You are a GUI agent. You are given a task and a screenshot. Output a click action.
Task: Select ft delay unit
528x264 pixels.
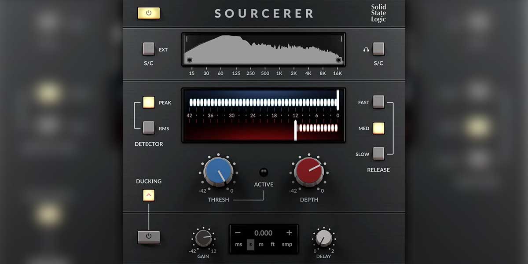[273, 245]
